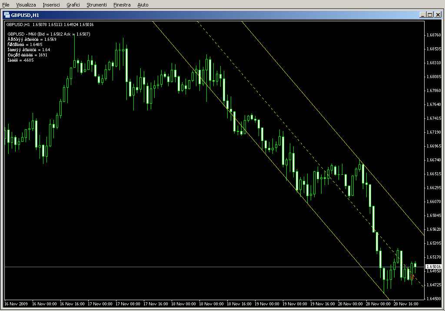445x311 pixels.
Task: Select the red arrow marker near last candles
Action: [412, 276]
